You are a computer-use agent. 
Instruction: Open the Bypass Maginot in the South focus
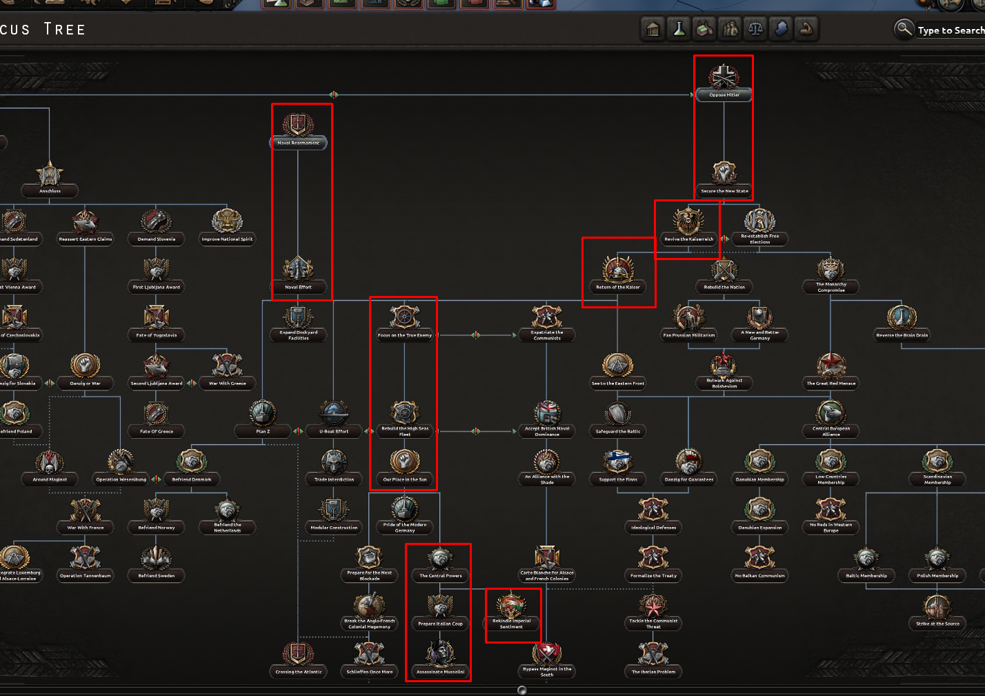(x=547, y=659)
